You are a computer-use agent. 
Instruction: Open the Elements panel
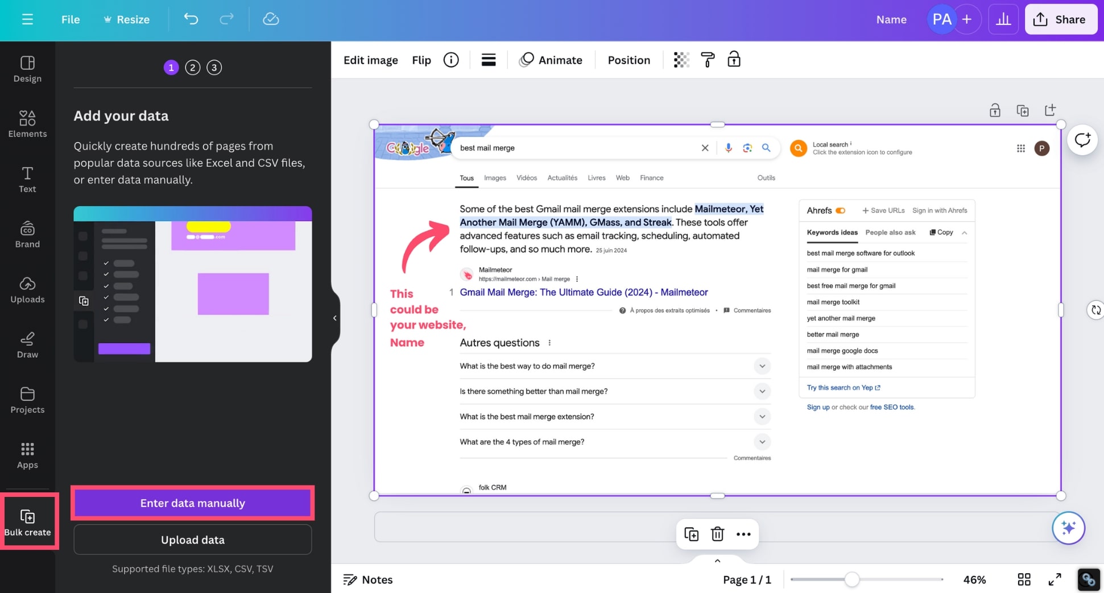point(27,124)
